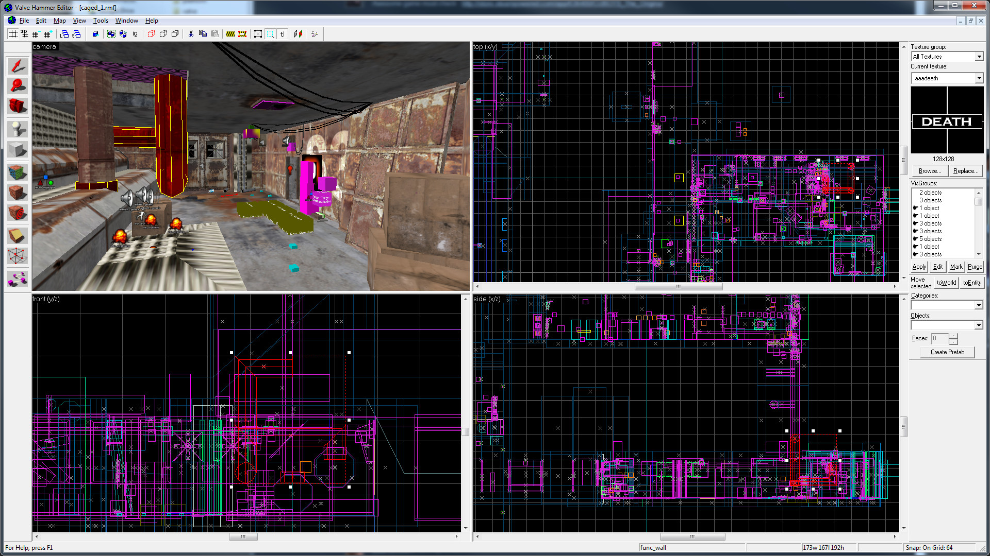Toggle texture lock with the tl button

(x=283, y=34)
